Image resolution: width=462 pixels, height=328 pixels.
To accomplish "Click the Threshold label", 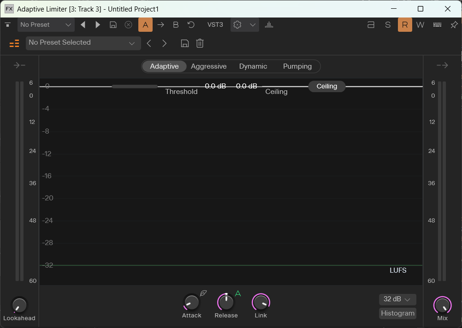I will point(182,92).
